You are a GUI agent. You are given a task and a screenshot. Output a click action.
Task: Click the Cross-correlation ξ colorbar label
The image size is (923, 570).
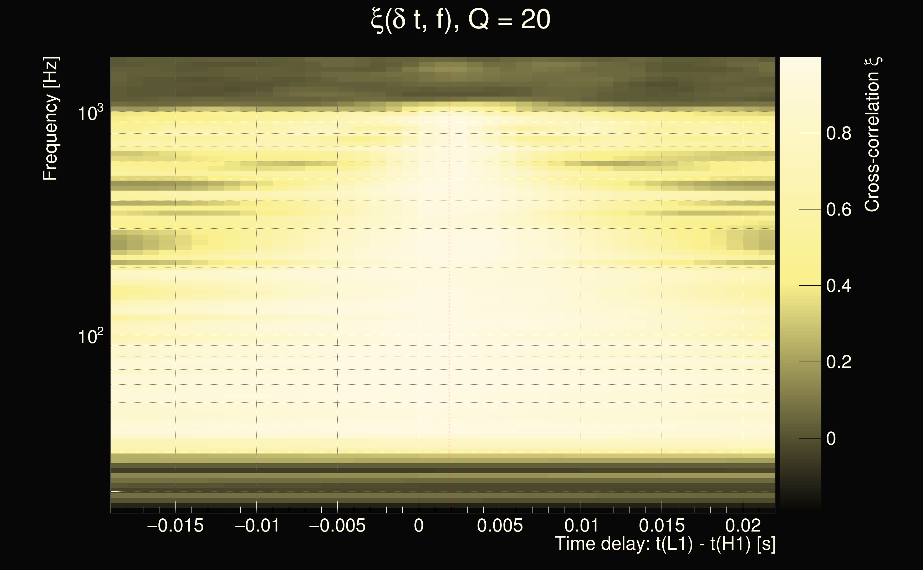coord(872,135)
